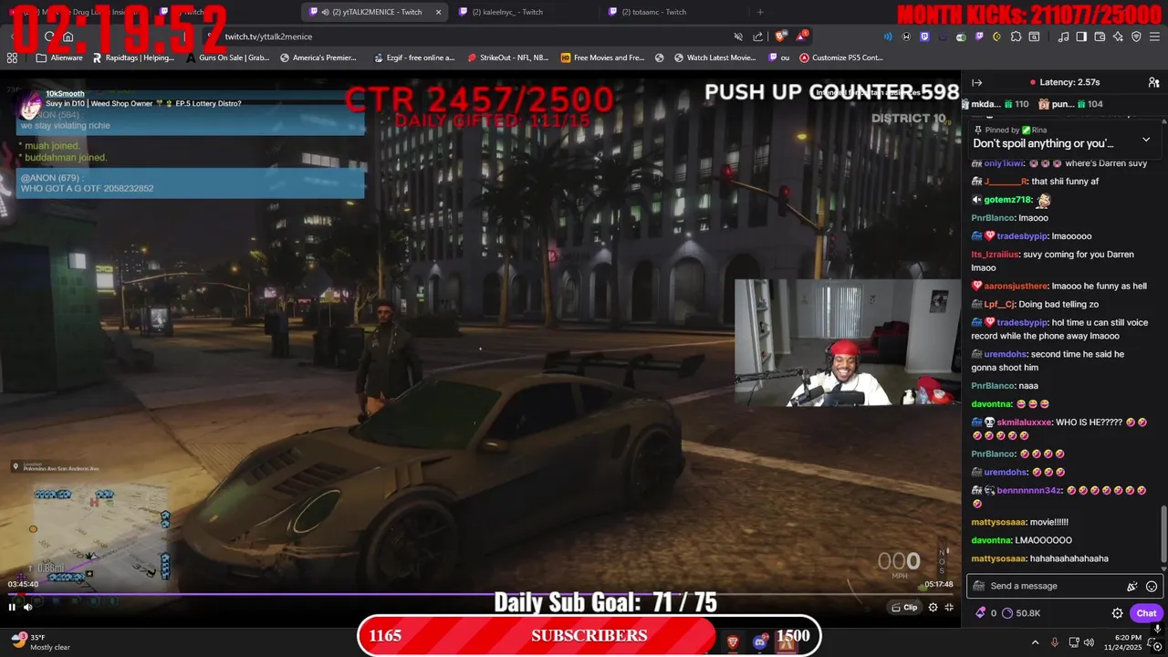Open America's Premier bookmark
The image size is (1168, 657).
pyautogui.click(x=318, y=57)
